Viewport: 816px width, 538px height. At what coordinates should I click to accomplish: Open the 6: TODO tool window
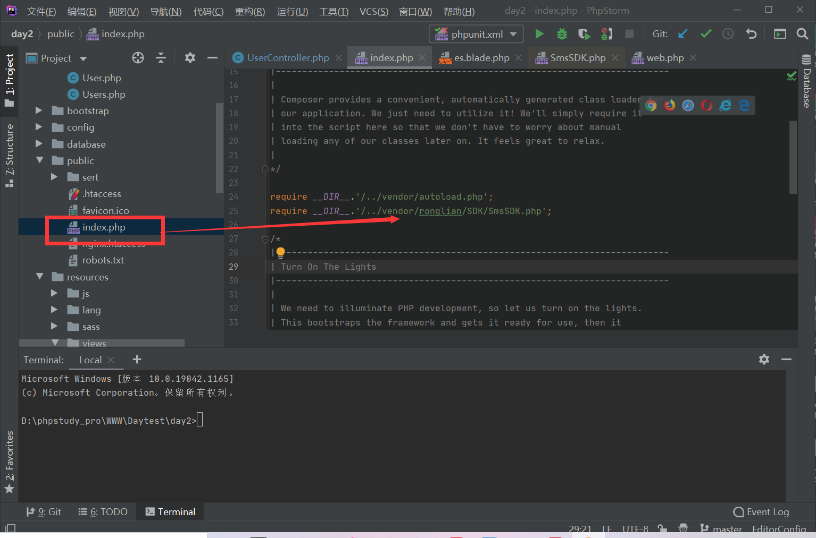[103, 511]
